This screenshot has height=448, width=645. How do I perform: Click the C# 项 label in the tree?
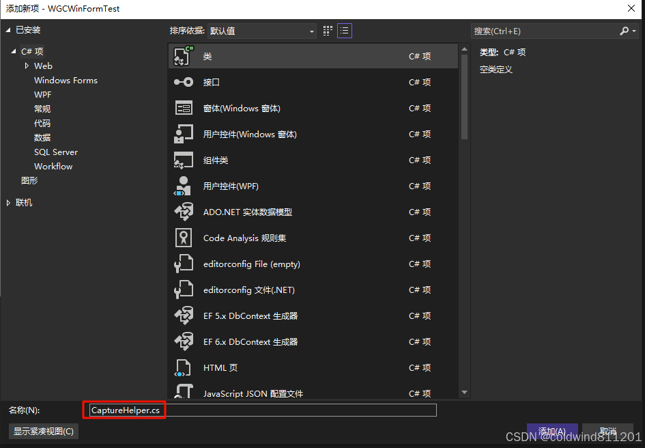tap(32, 51)
